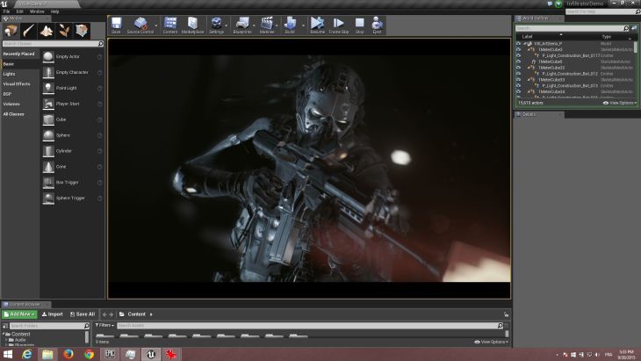The width and height of the screenshot is (641, 361).
Task: Open Settings dropdown arrow
Action: [227, 25]
